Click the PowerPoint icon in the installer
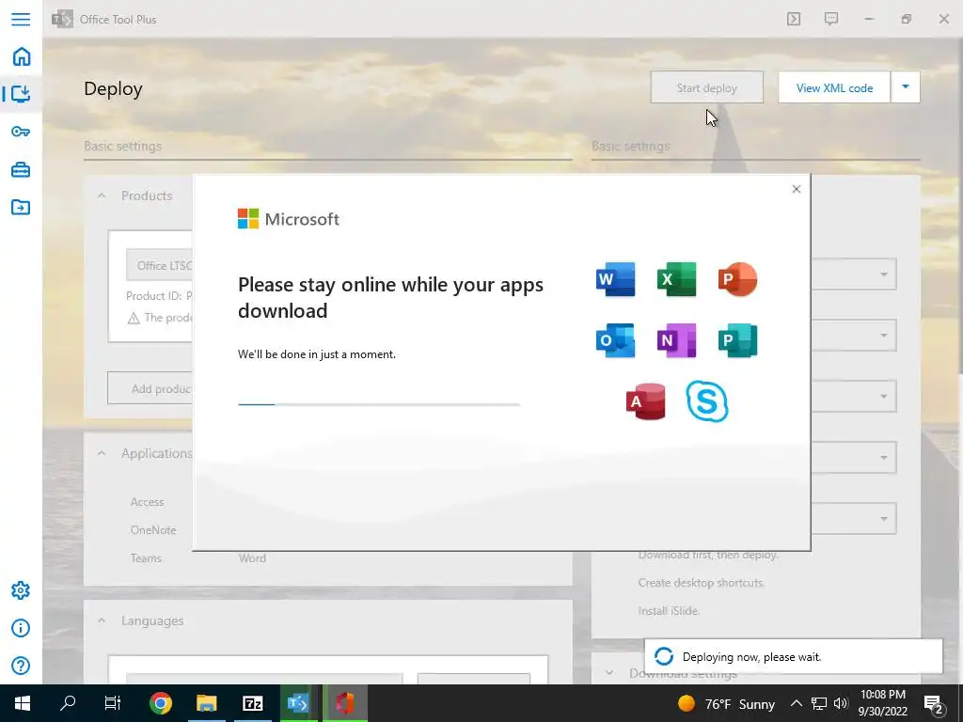Image resolution: width=963 pixels, height=722 pixels. coord(737,279)
